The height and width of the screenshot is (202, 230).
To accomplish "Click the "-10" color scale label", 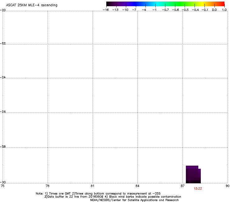I will [125, 10].
